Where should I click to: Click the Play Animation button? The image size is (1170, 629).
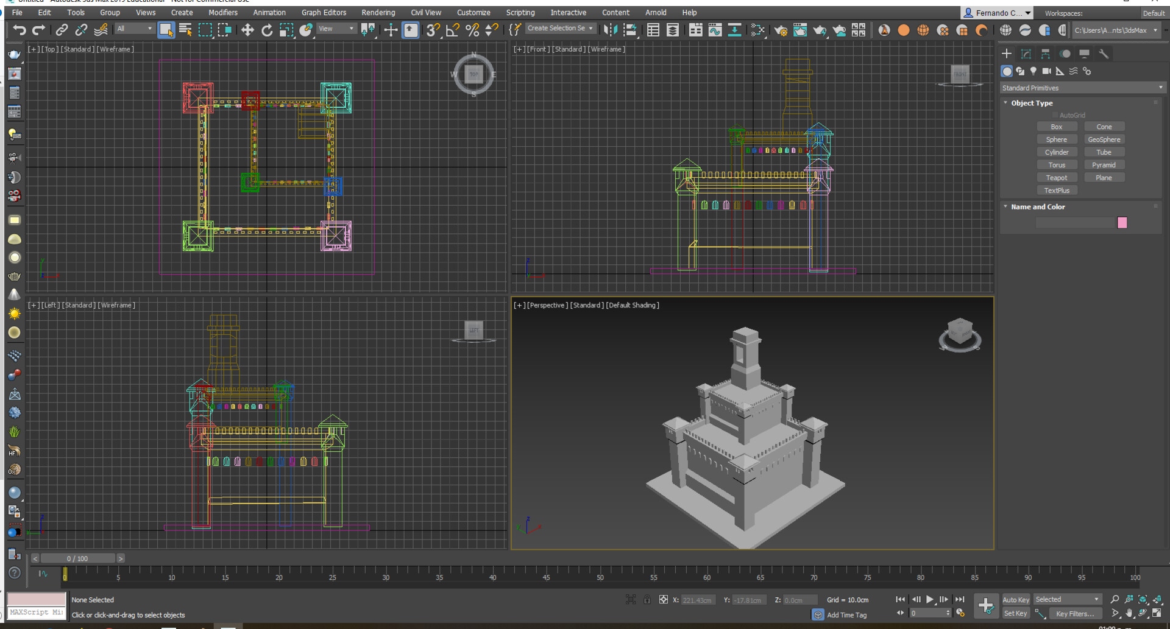[930, 600]
